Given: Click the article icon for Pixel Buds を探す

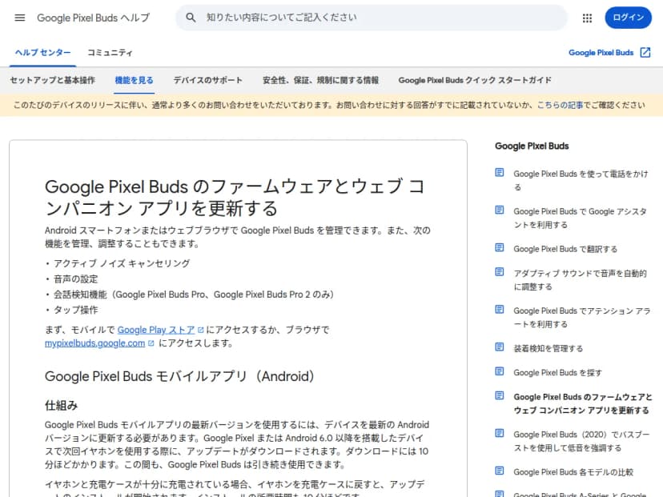Looking at the screenshot, I should click(x=500, y=371).
